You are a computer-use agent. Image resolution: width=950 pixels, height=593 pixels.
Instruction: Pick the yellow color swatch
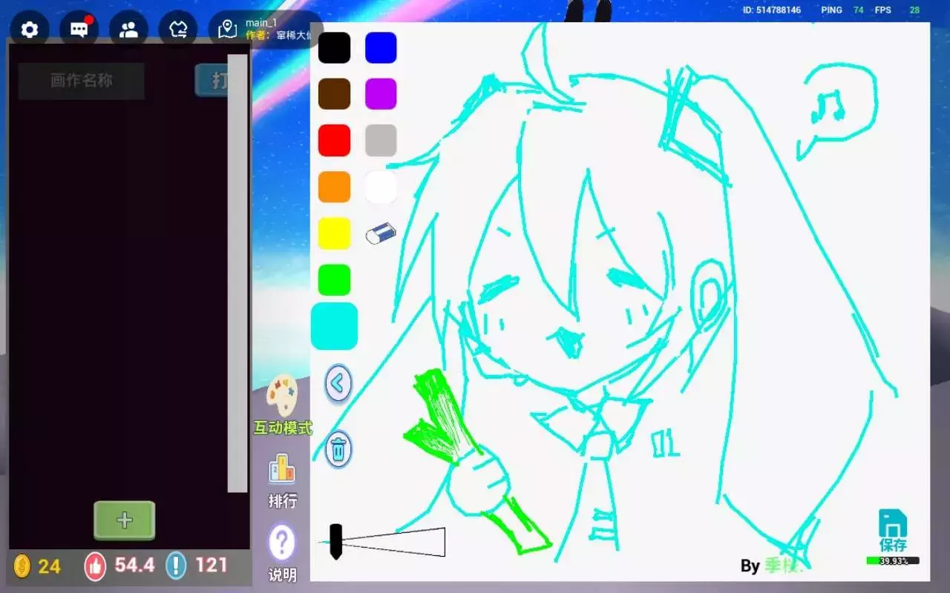point(334,233)
